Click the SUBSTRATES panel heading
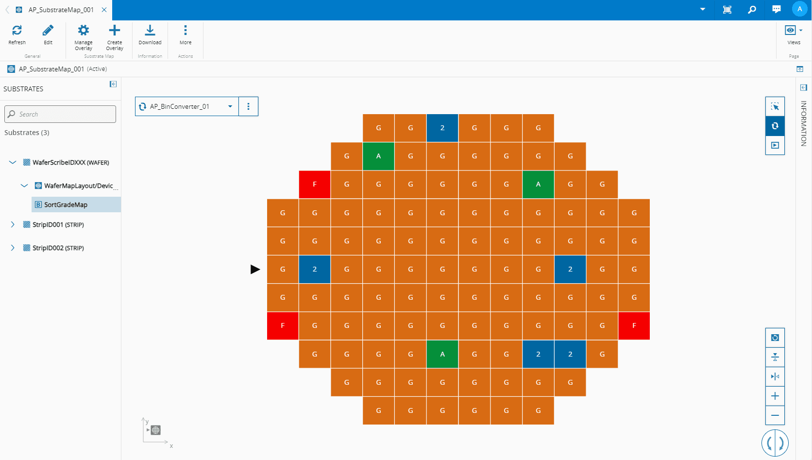Screen dimensions: 812x460 click(23, 89)
